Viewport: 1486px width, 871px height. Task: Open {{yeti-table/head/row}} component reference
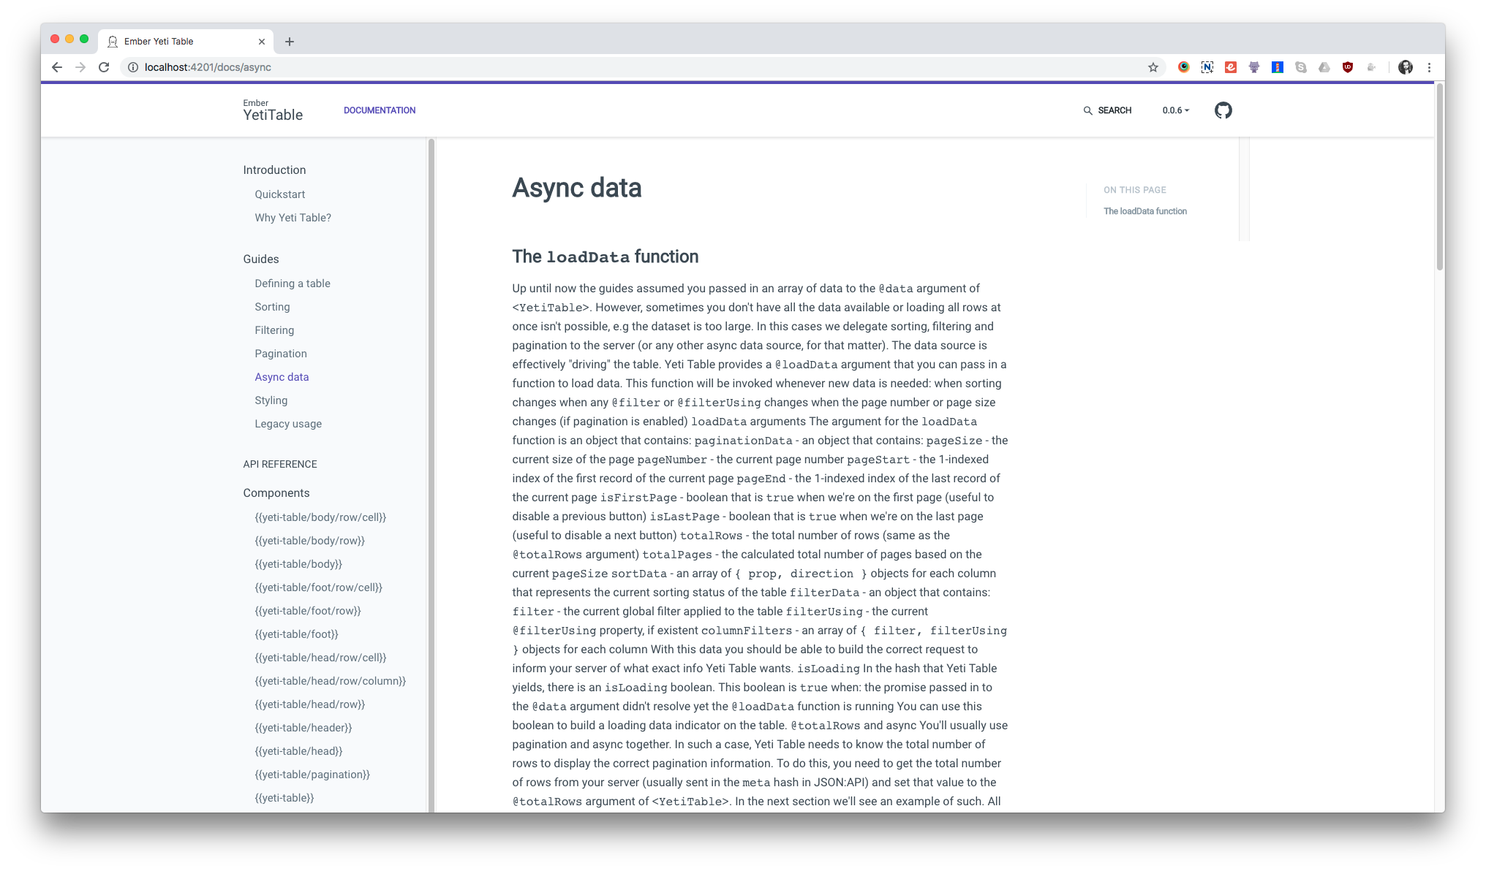[310, 704]
